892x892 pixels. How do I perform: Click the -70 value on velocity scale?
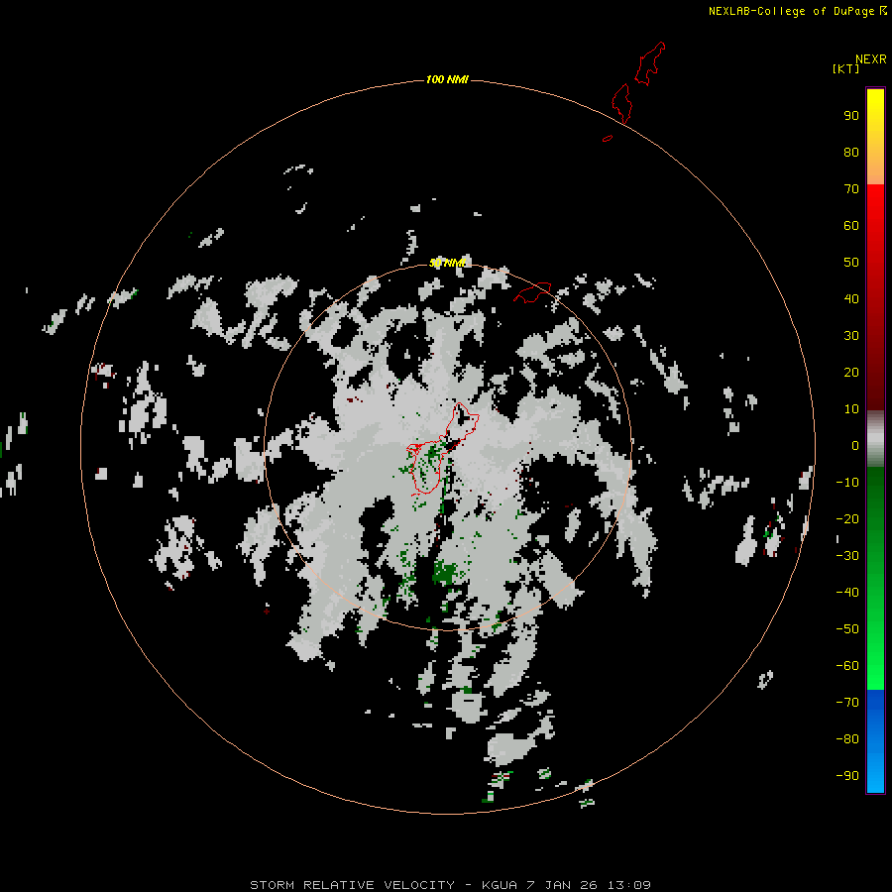click(x=847, y=703)
